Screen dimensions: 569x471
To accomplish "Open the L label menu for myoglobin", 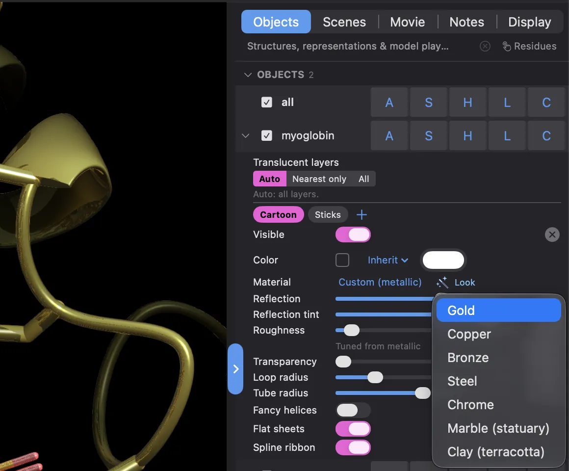I will click(x=507, y=136).
